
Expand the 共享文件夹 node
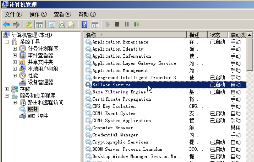15,62
